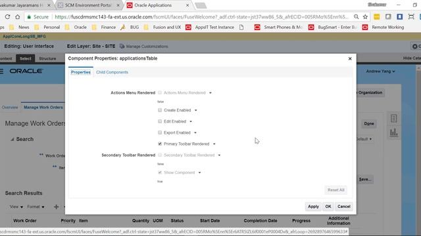This screenshot has height=236, width=421.
Task: Open Fusion and UX bookmarks folder
Action: 162,28
